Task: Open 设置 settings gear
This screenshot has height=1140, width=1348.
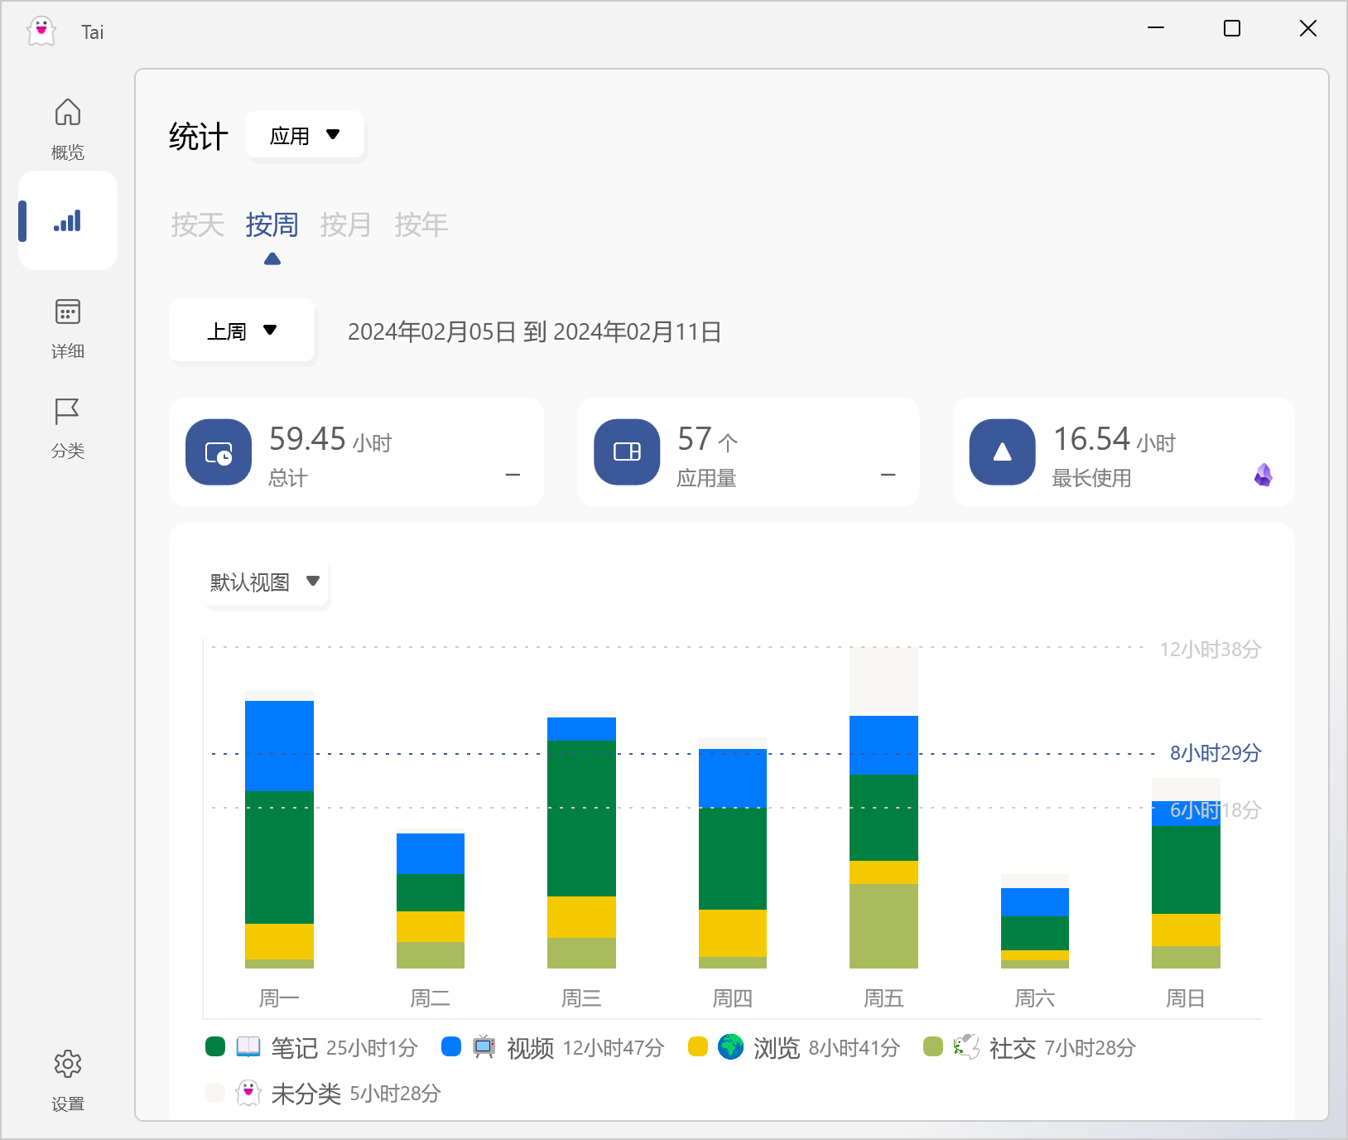Action: [68, 1080]
